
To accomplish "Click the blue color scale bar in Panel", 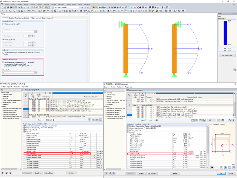I will click(225, 33).
